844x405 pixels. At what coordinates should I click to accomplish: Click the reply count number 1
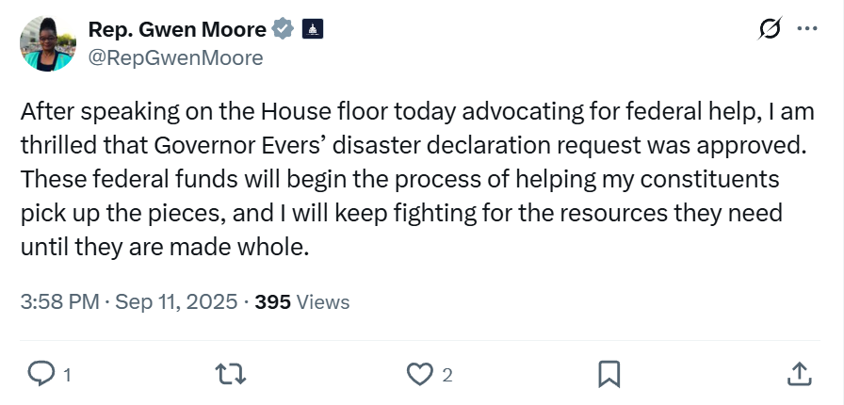67,375
